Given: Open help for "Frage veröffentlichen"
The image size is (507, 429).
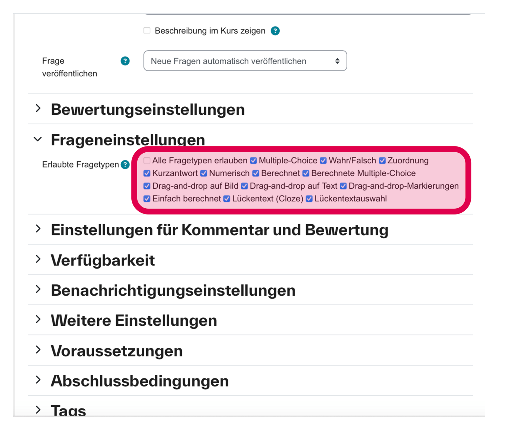Looking at the screenshot, I should (x=125, y=61).
